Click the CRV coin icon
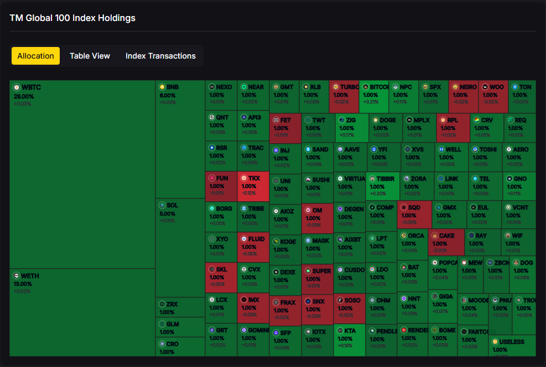The width and height of the screenshot is (546, 367). coord(477,120)
